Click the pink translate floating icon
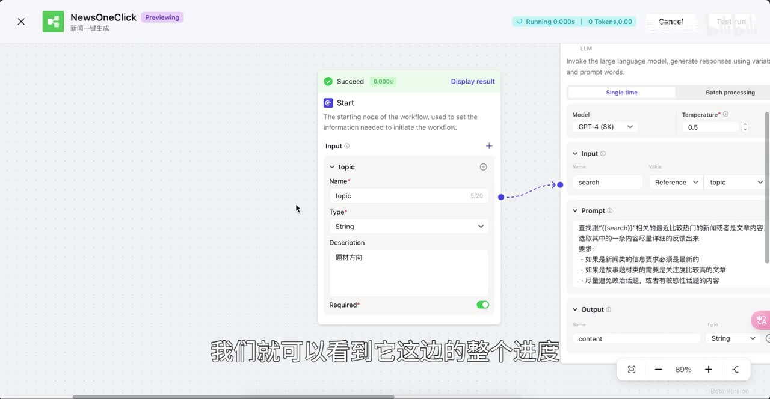The image size is (770, 399). [x=761, y=320]
